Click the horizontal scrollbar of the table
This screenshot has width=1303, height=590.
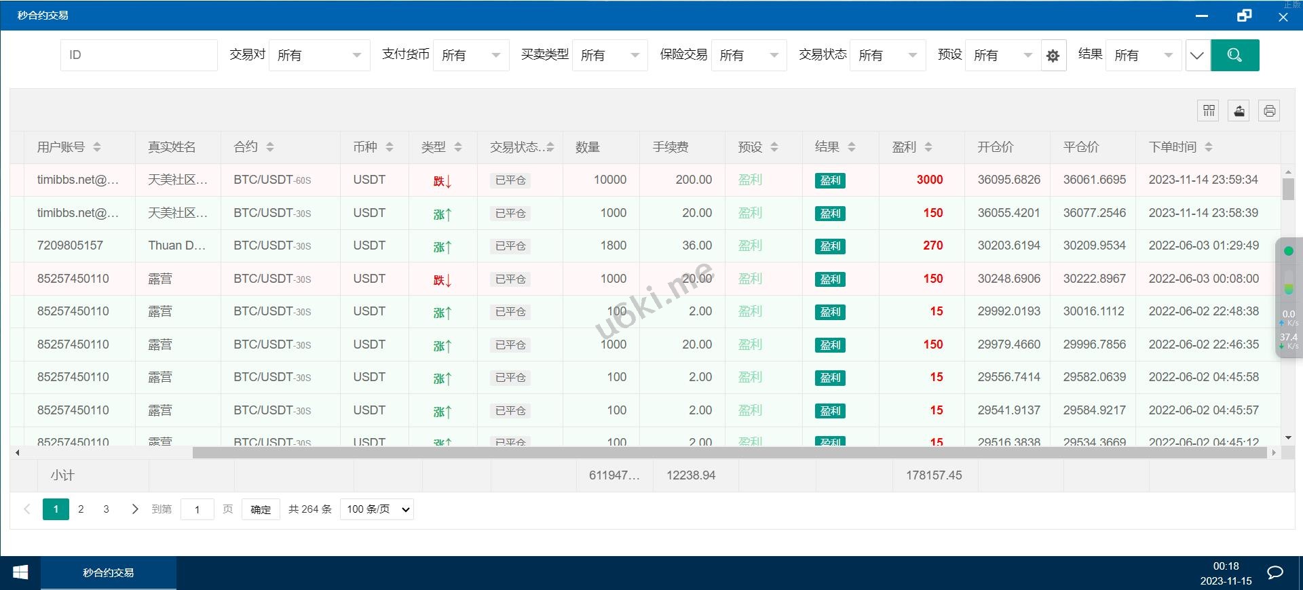click(729, 452)
